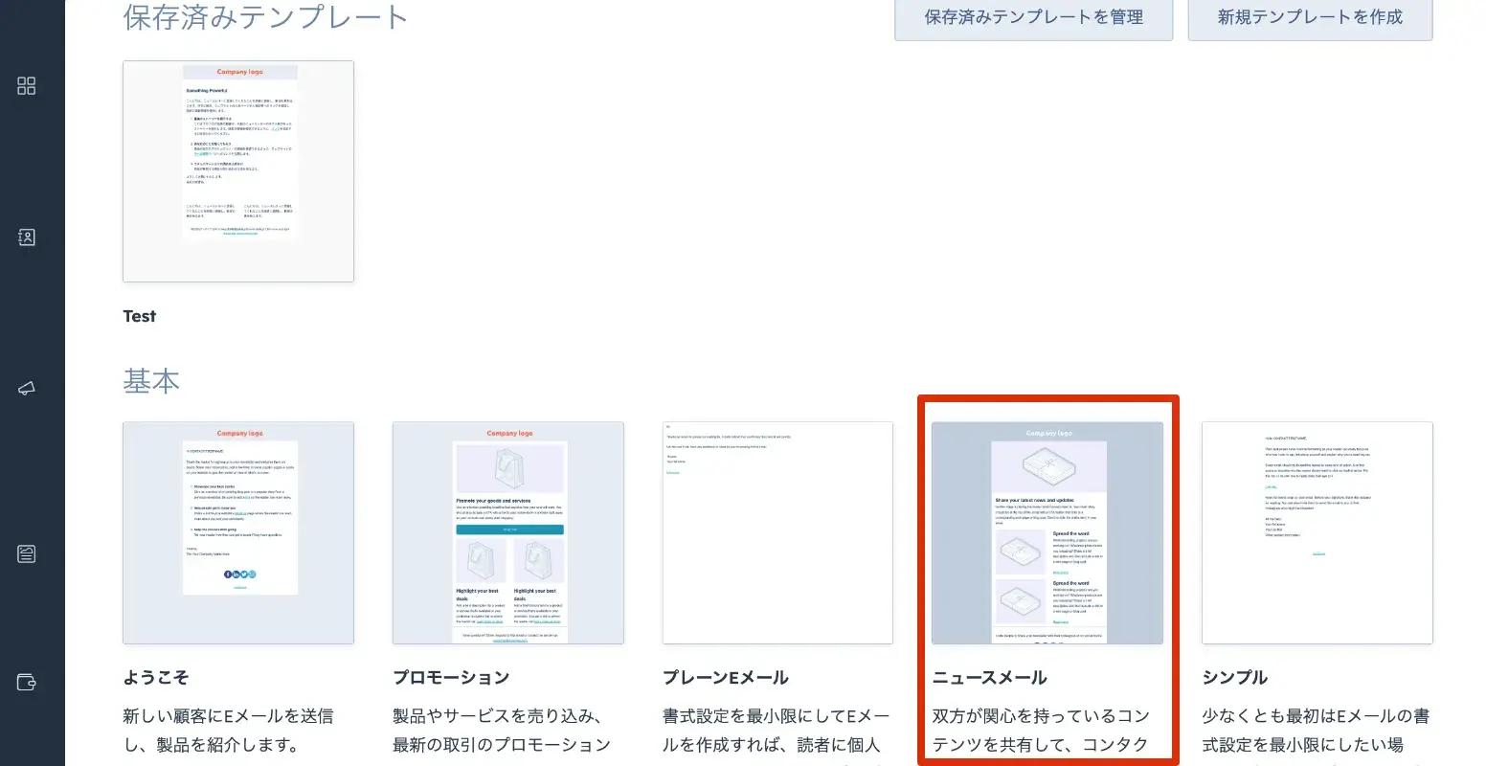Open the dashboard grid icon in sidebar

(x=27, y=86)
